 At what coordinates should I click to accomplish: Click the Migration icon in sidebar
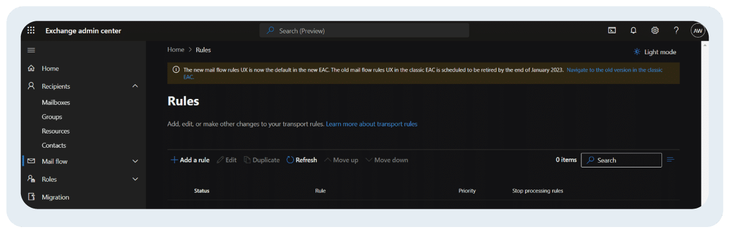31,197
